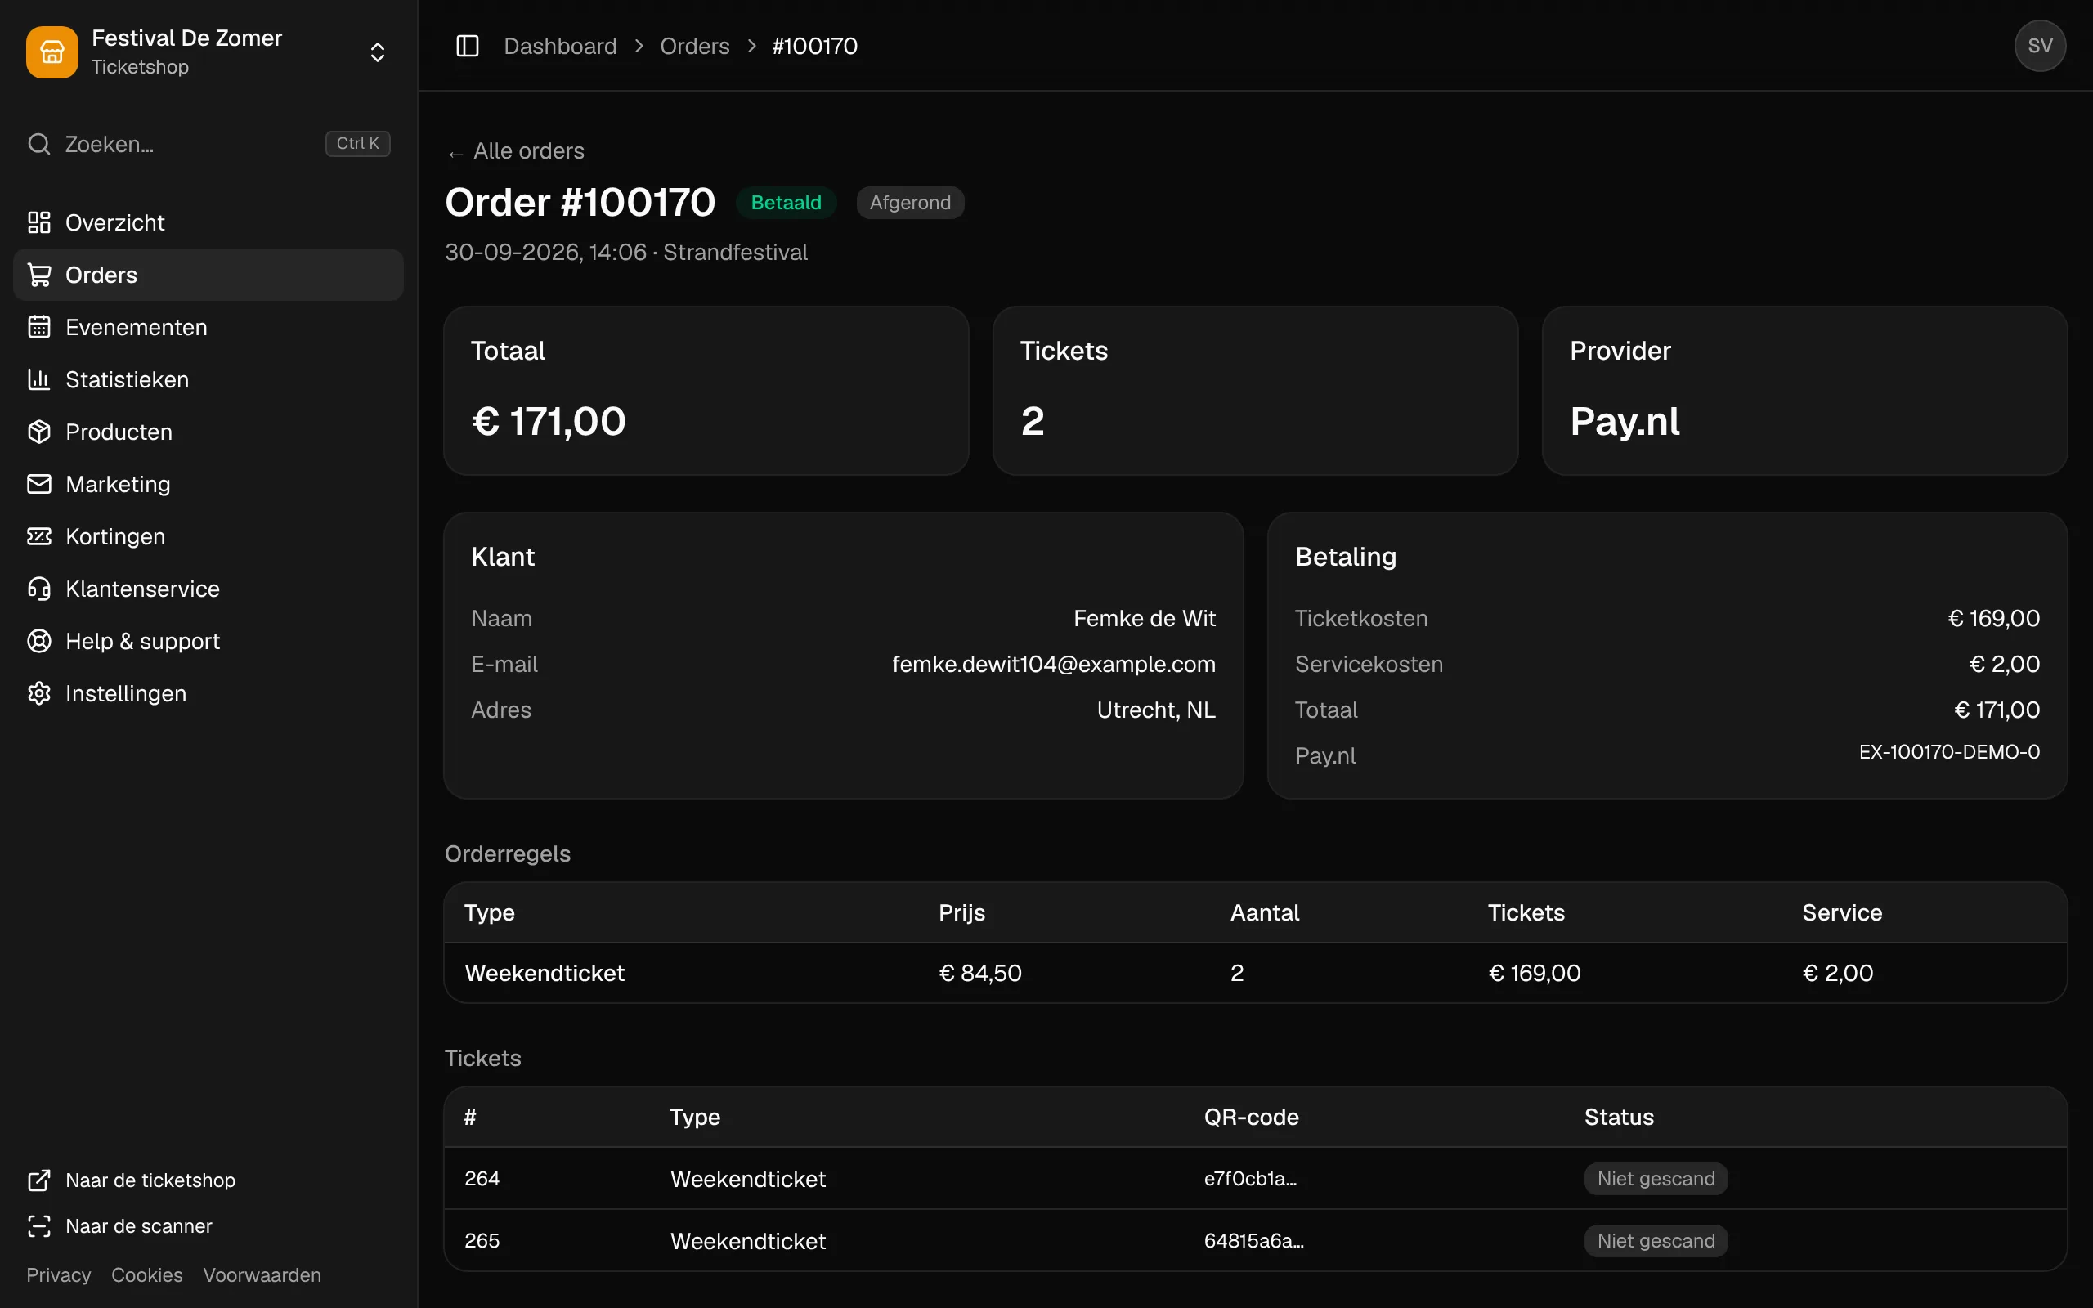Click the Help & support lifebuoy icon

pyautogui.click(x=39, y=641)
